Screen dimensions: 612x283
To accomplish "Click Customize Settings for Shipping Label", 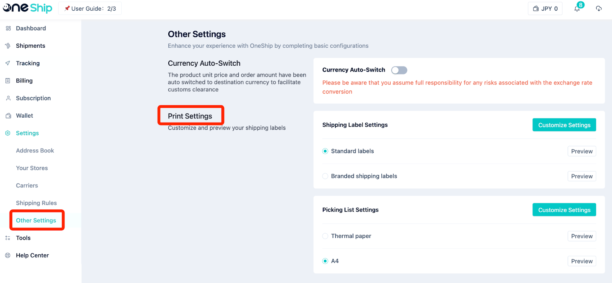I will [x=564, y=125].
